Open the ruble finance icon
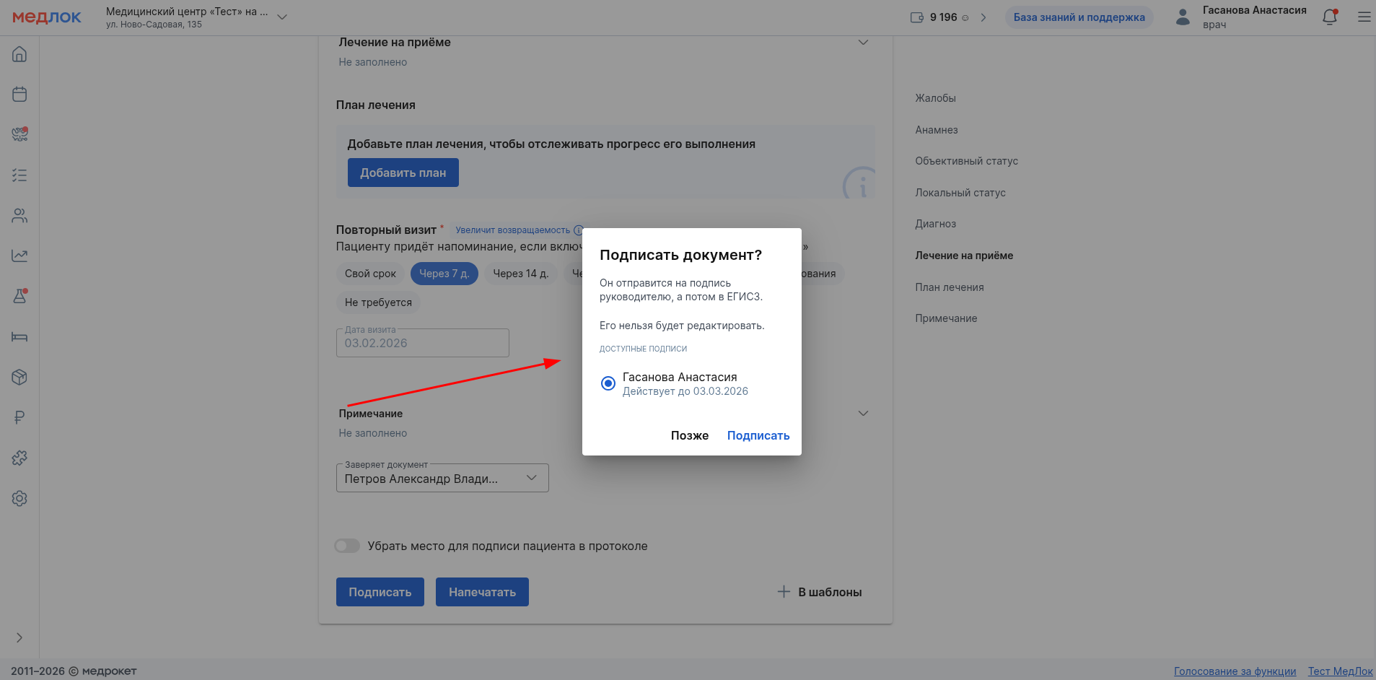The width and height of the screenshot is (1376, 680). click(19, 417)
